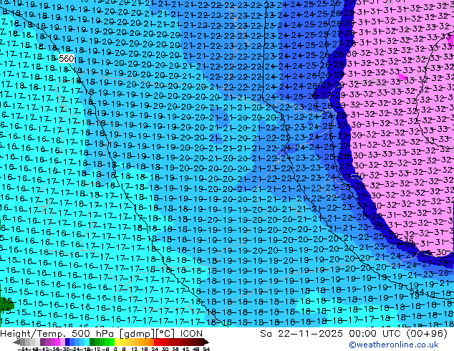Click the dark maroon arrow end of legend
Viewport: 454px width, 351px height.
tap(206, 342)
